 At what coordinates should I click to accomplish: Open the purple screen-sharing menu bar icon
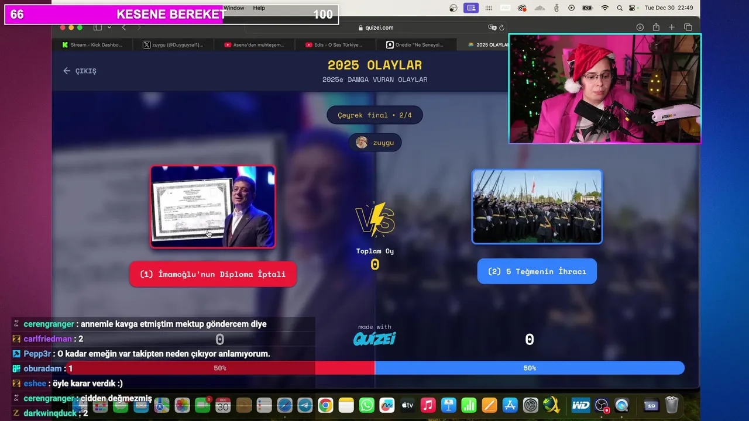pos(470,8)
